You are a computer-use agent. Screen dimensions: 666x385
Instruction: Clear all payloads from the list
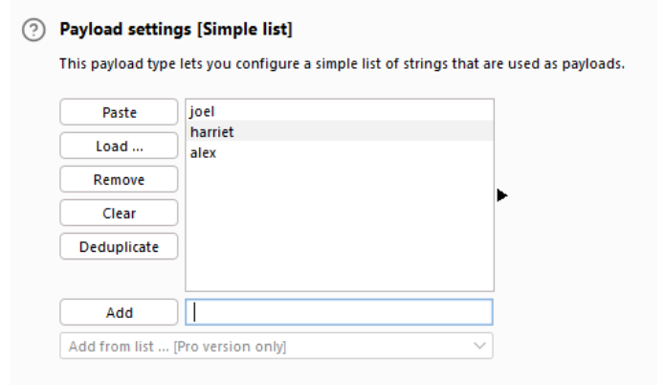pyautogui.click(x=119, y=214)
